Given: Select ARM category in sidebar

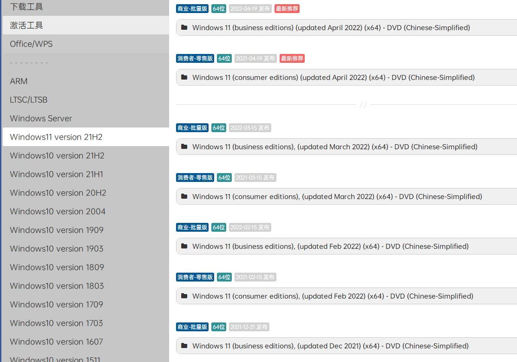Looking at the screenshot, I should [86, 81].
